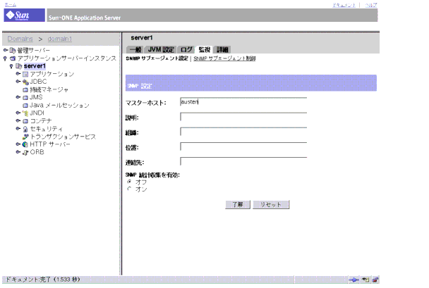Viewport: 429px width, 288px height.
Task: Expand the 管理サーバー node
Action: [x=5, y=50]
